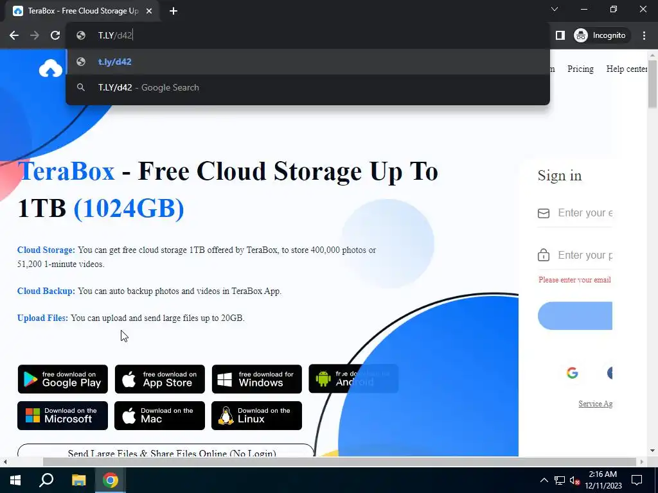Click the free download for Windows badge
Image resolution: width=658 pixels, height=493 pixels.
point(257,379)
